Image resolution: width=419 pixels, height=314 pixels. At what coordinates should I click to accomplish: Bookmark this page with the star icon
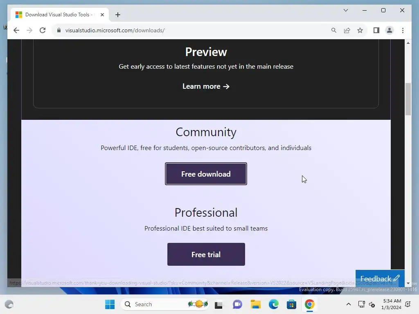(360, 30)
